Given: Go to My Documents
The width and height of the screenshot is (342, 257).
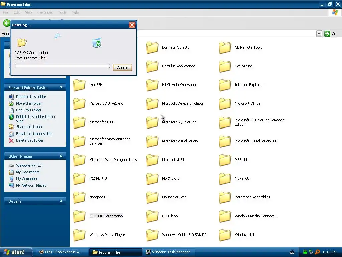Looking at the screenshot, I should pos(28,172).
